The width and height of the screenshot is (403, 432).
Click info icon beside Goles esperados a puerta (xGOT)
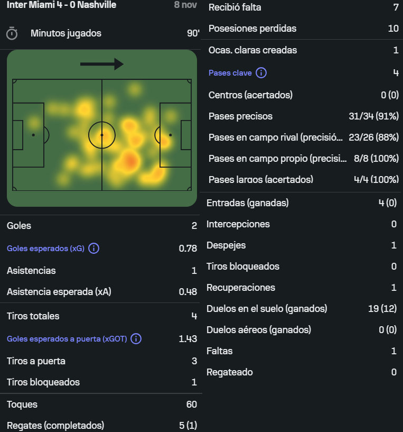pos(136,338)
